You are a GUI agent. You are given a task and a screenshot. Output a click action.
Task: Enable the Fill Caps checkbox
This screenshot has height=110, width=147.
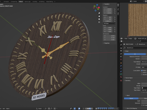[142, 105]
